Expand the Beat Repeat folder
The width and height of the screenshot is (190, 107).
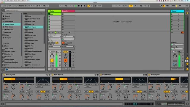coord(24,27)
